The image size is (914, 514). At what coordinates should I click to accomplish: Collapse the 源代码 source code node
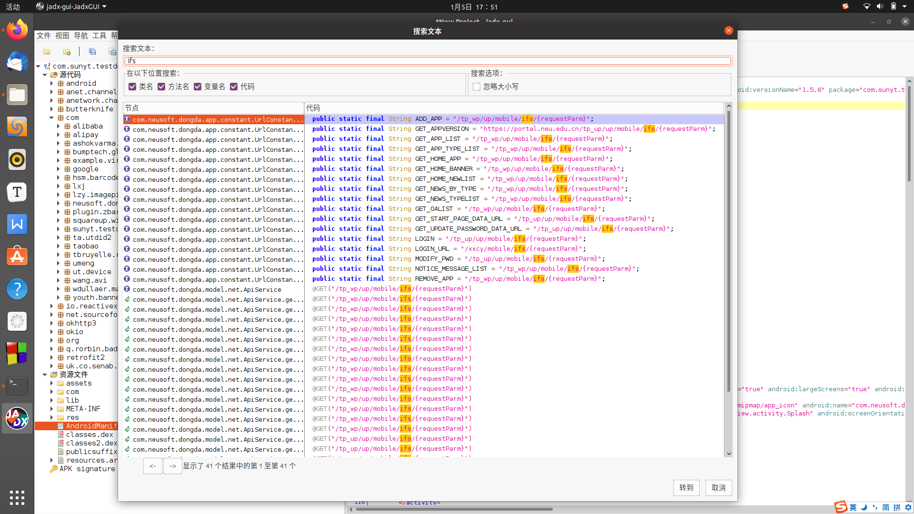coord(45,75)
